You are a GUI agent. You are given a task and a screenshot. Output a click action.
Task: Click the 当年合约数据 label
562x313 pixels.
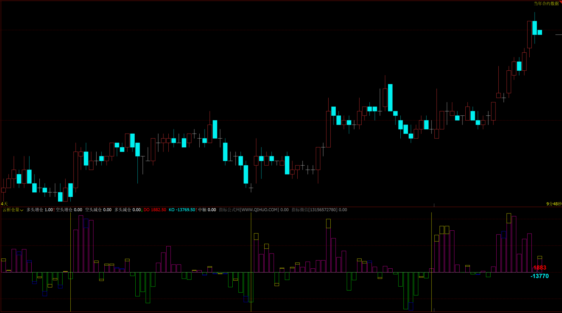tap(546, 4)
